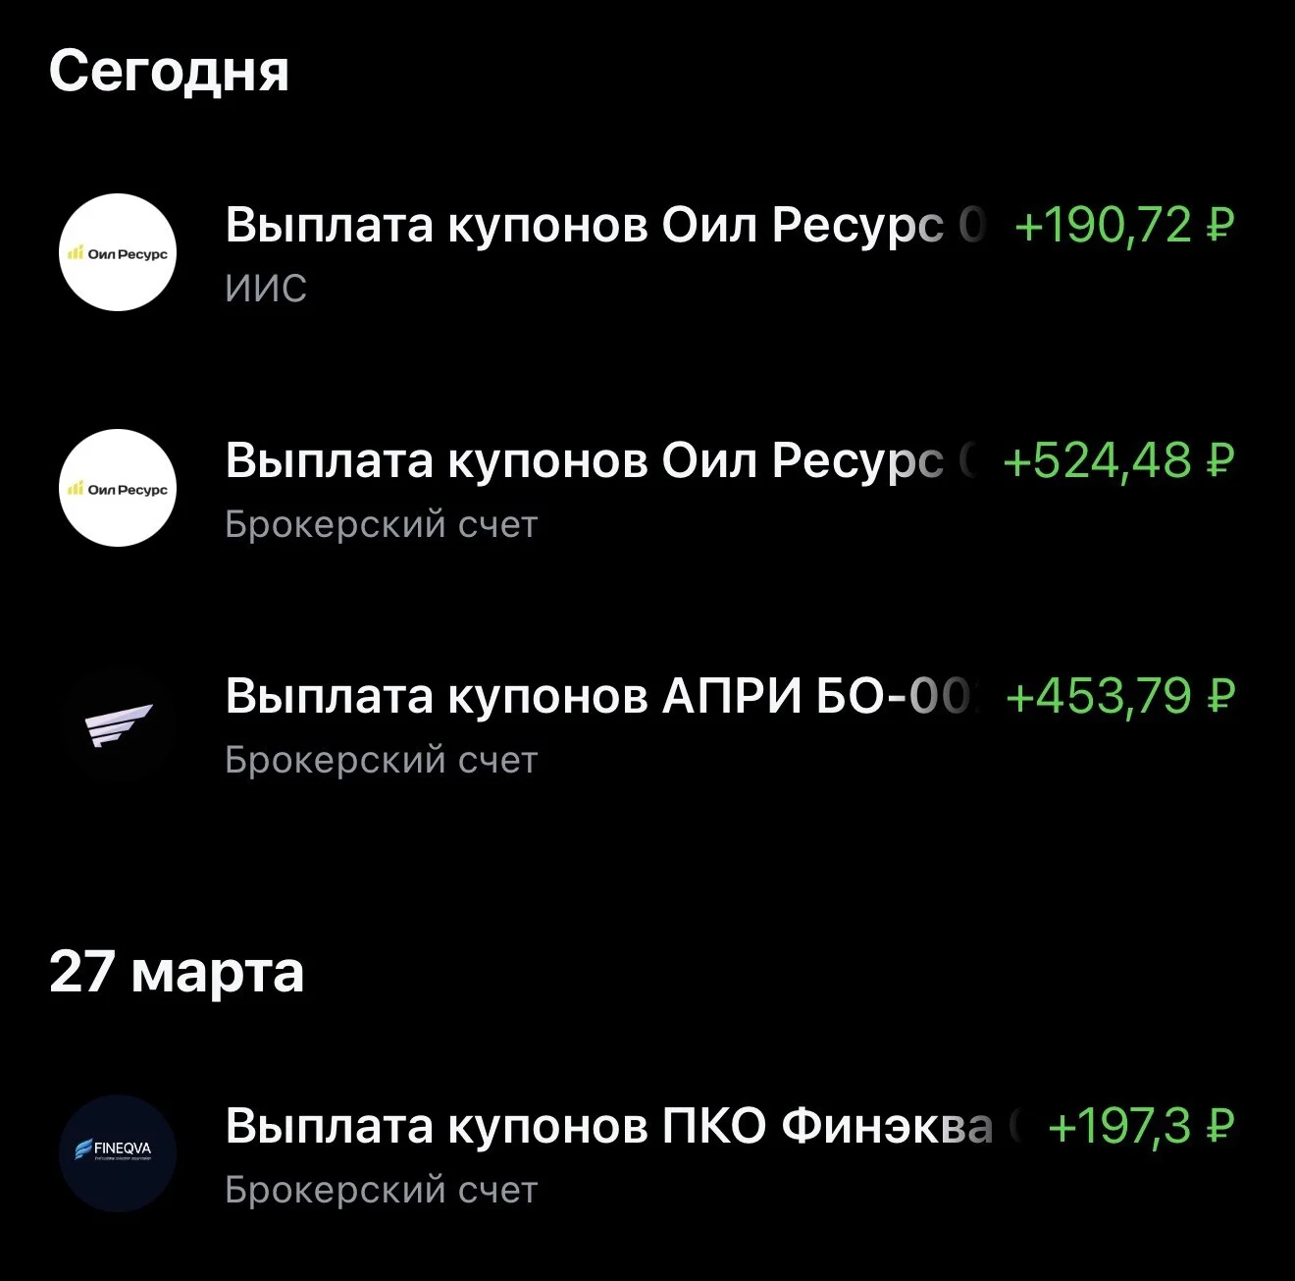Tap Брокерский счет under the Оил Ресурс payout
This screenshot has height=1281, width=1295.
click(382, 525)
